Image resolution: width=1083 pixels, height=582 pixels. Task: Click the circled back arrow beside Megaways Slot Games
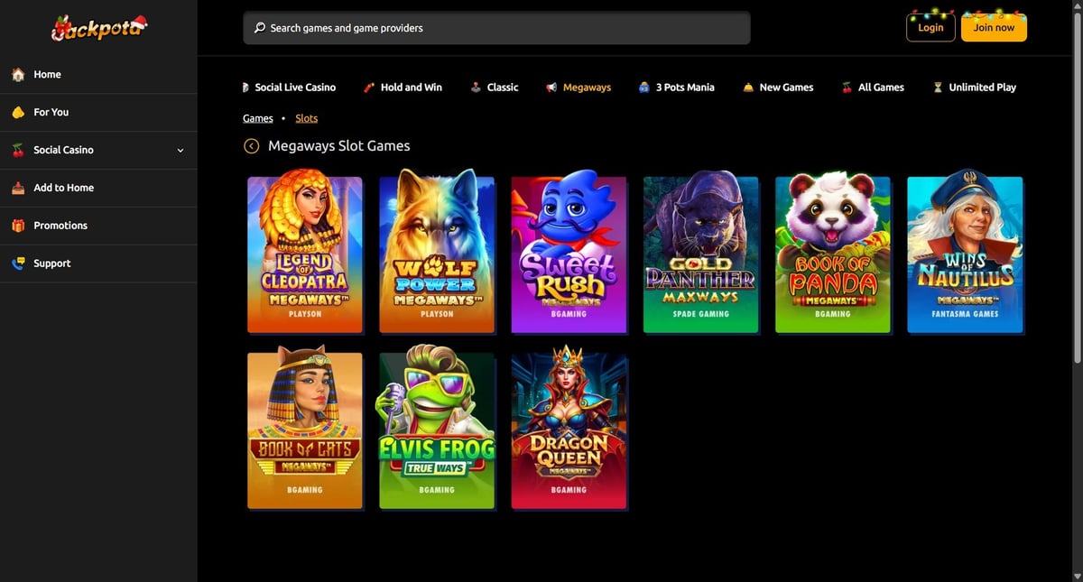252,146
